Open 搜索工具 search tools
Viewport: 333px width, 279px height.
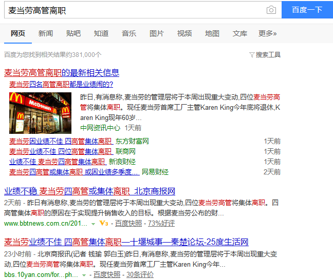[x=268, y=55]
